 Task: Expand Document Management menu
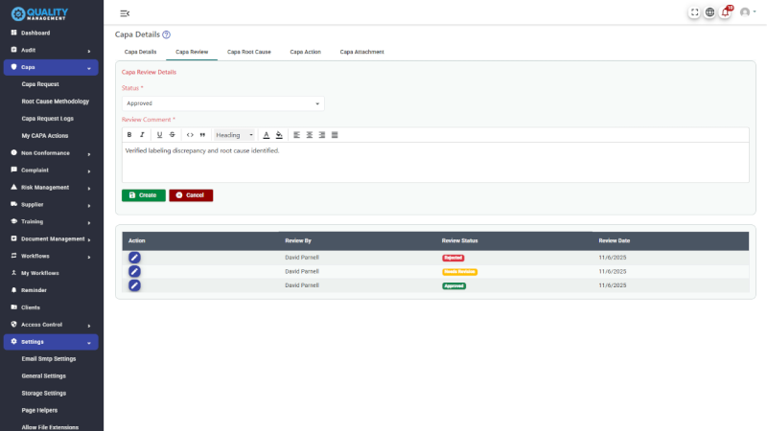[51, 238]
